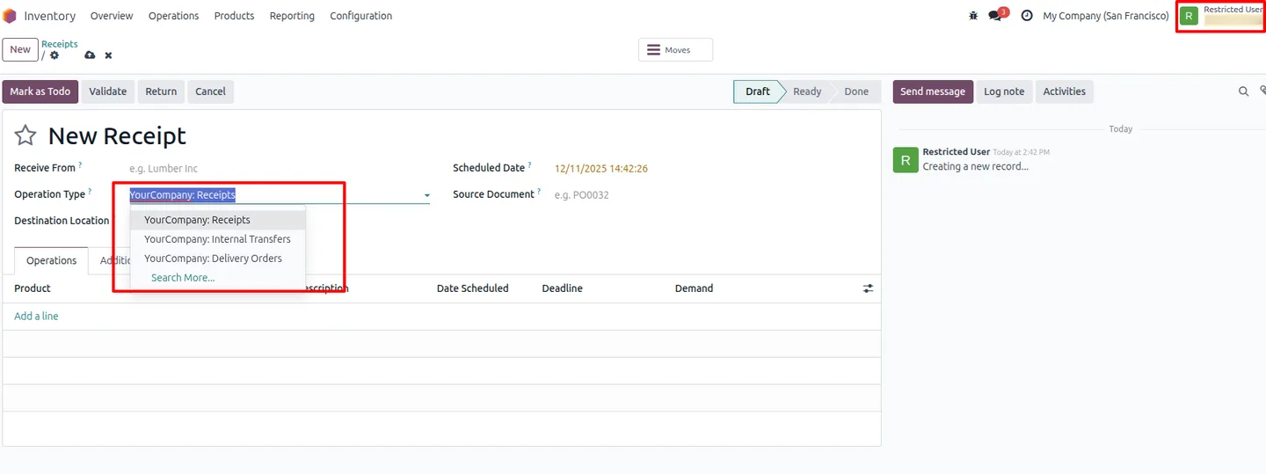
Task: Click the Receive From input field
Action: 280,169
